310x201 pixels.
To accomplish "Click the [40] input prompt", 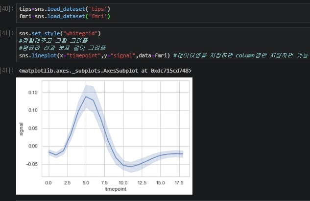I will click(7, 9).
